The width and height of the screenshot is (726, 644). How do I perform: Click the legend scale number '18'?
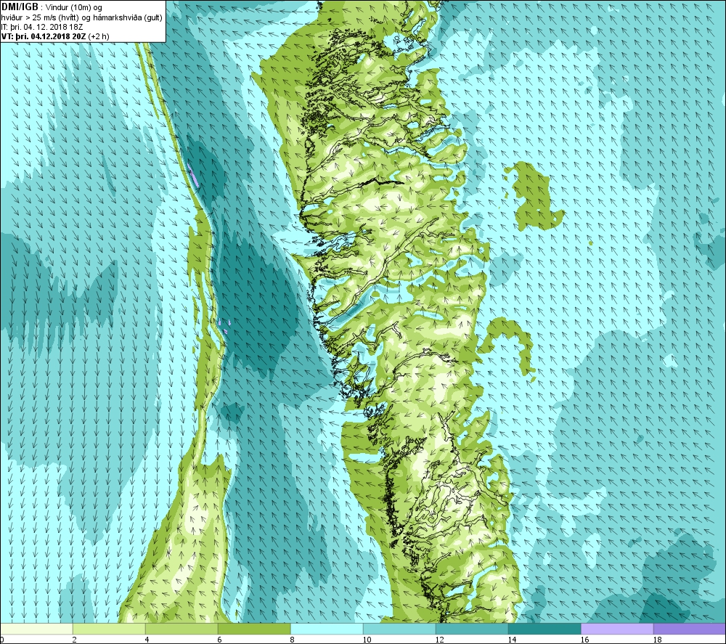(x=657, y=640)
